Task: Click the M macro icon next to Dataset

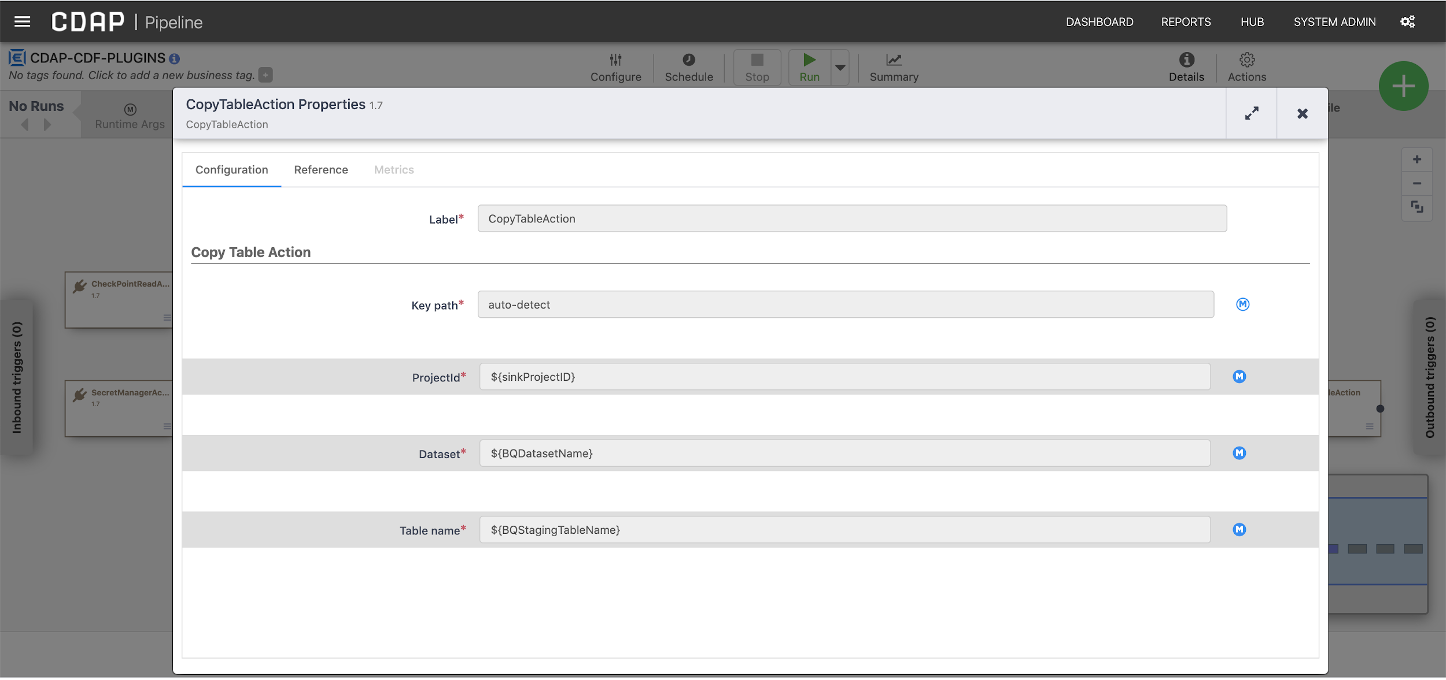Action: [x=1240, y=452]
